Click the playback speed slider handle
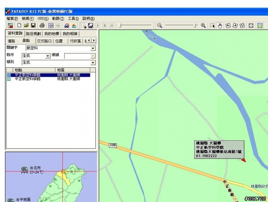Image resolution: width=268 pixels, height=202 pixels. tap(120, 26)
